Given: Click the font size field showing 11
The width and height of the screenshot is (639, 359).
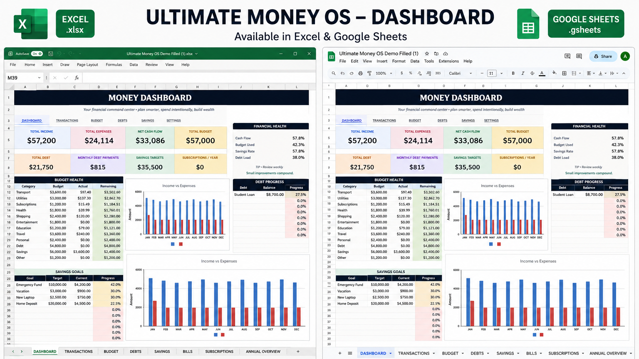Looking at the screenshot, I should tap(491, 73).
